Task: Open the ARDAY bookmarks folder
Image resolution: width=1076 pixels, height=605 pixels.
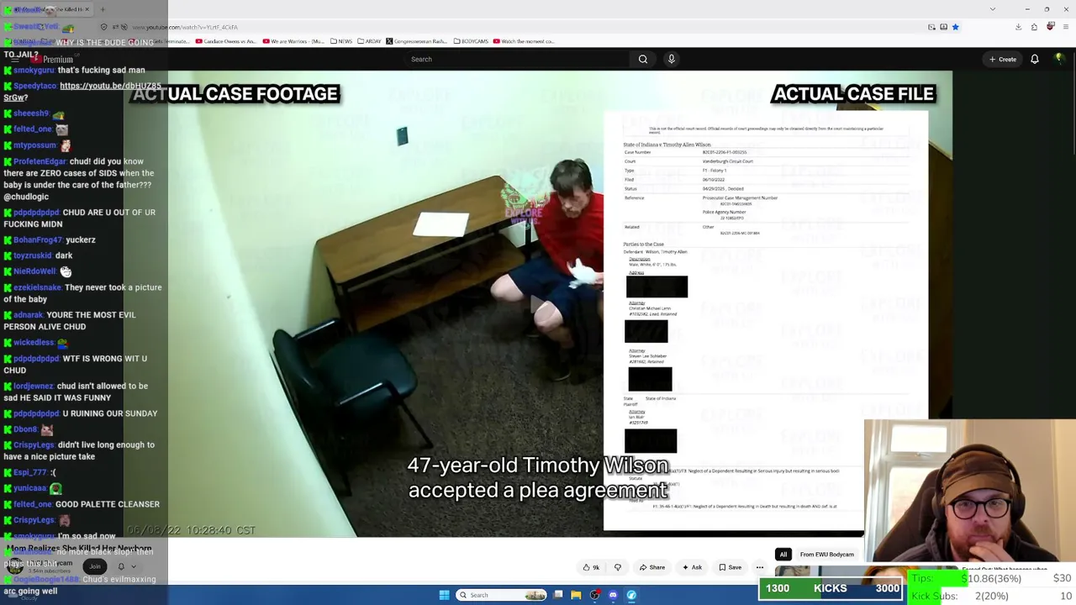Action: [x=369, y=41]
